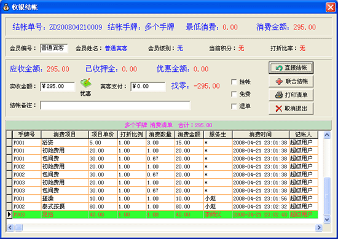Click the red X icon on 取消退出
Screen dimensions: 338x239
[x=279, y=108]
